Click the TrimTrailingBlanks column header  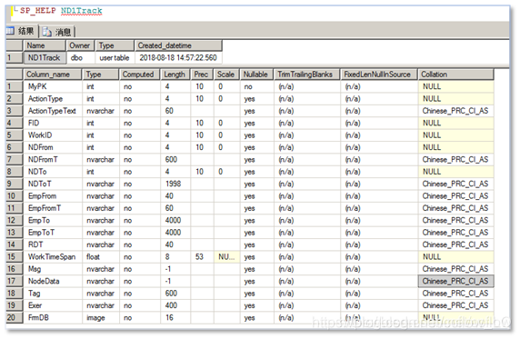pos(306,75)
